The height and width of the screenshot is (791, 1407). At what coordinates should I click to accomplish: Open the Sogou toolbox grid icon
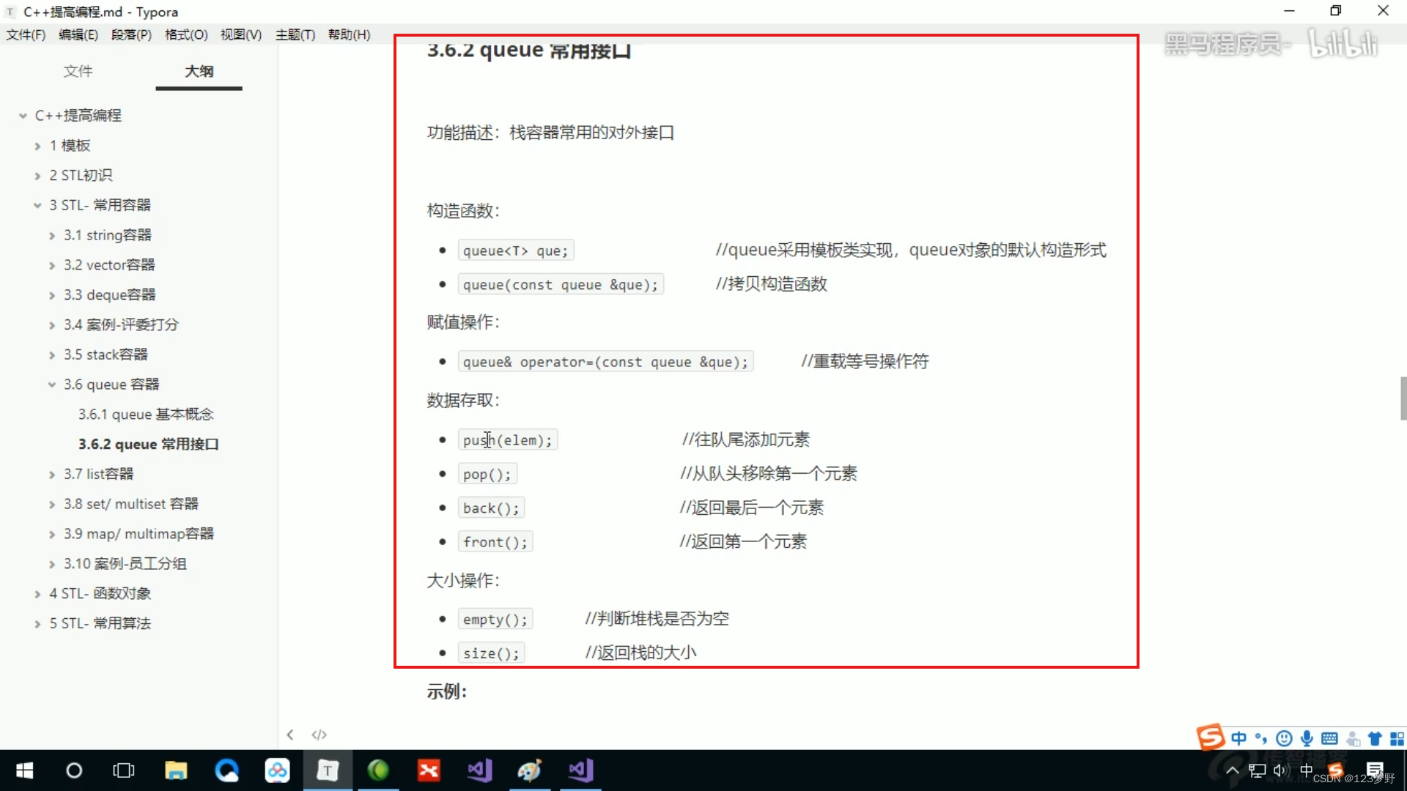click(x=1398, y=738)
